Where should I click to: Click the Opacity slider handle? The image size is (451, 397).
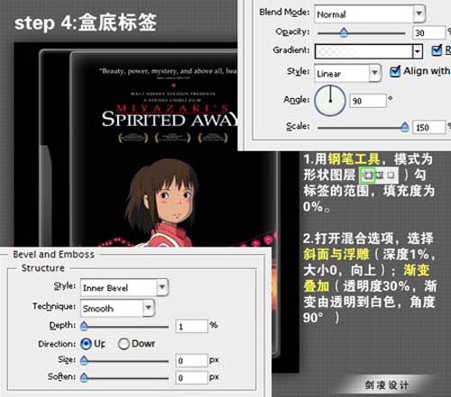click(x=344, y=32)
